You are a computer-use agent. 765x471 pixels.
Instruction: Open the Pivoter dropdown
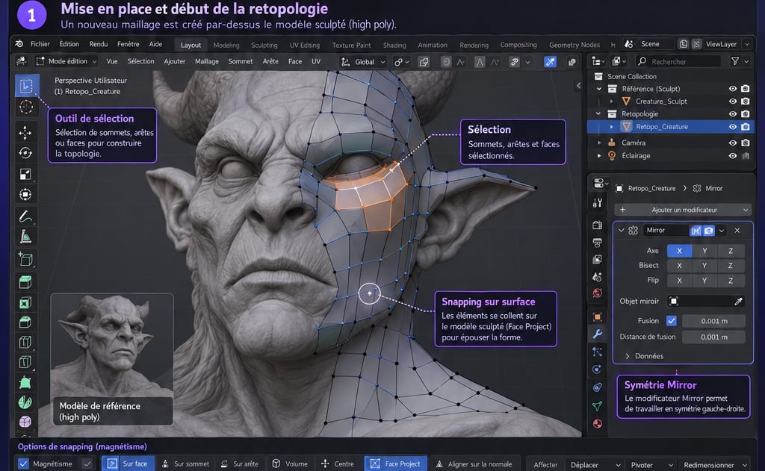(x=651, y=465)
